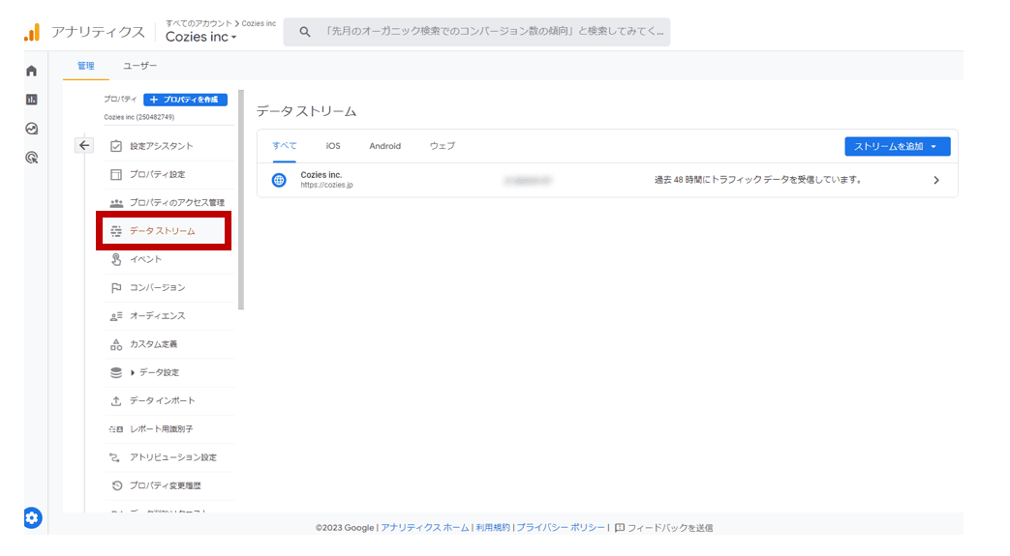Click the アトリビューション設定 path icon
The width and height of the screenshot is (1010, 556).
(114, 457)
